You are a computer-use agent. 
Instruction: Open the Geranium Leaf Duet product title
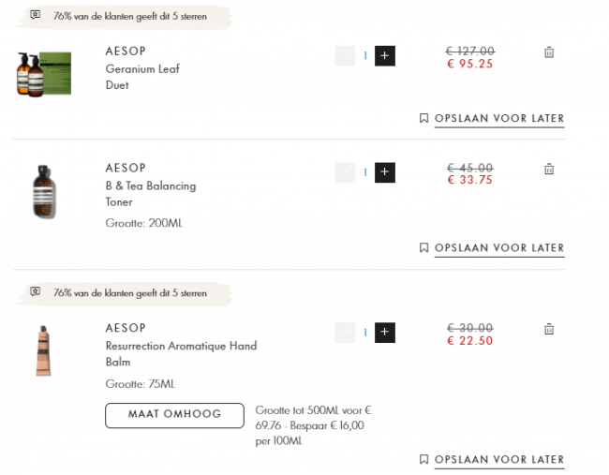click(142, 77)
